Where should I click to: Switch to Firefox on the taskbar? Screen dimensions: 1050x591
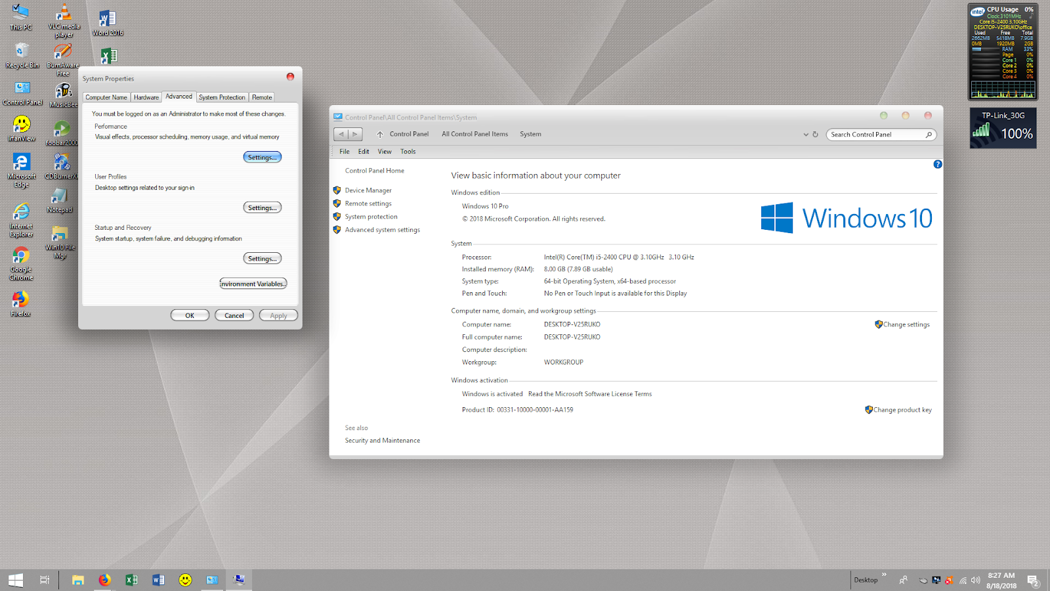click(x=104, y=580)
